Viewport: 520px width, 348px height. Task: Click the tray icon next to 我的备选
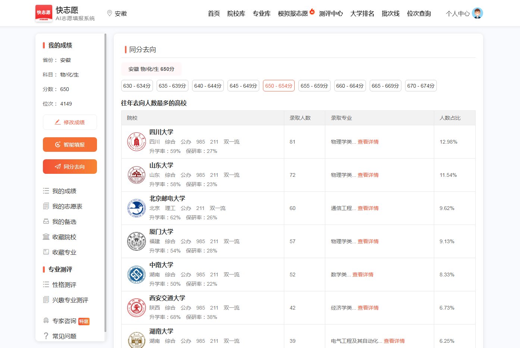click(46, 221)
